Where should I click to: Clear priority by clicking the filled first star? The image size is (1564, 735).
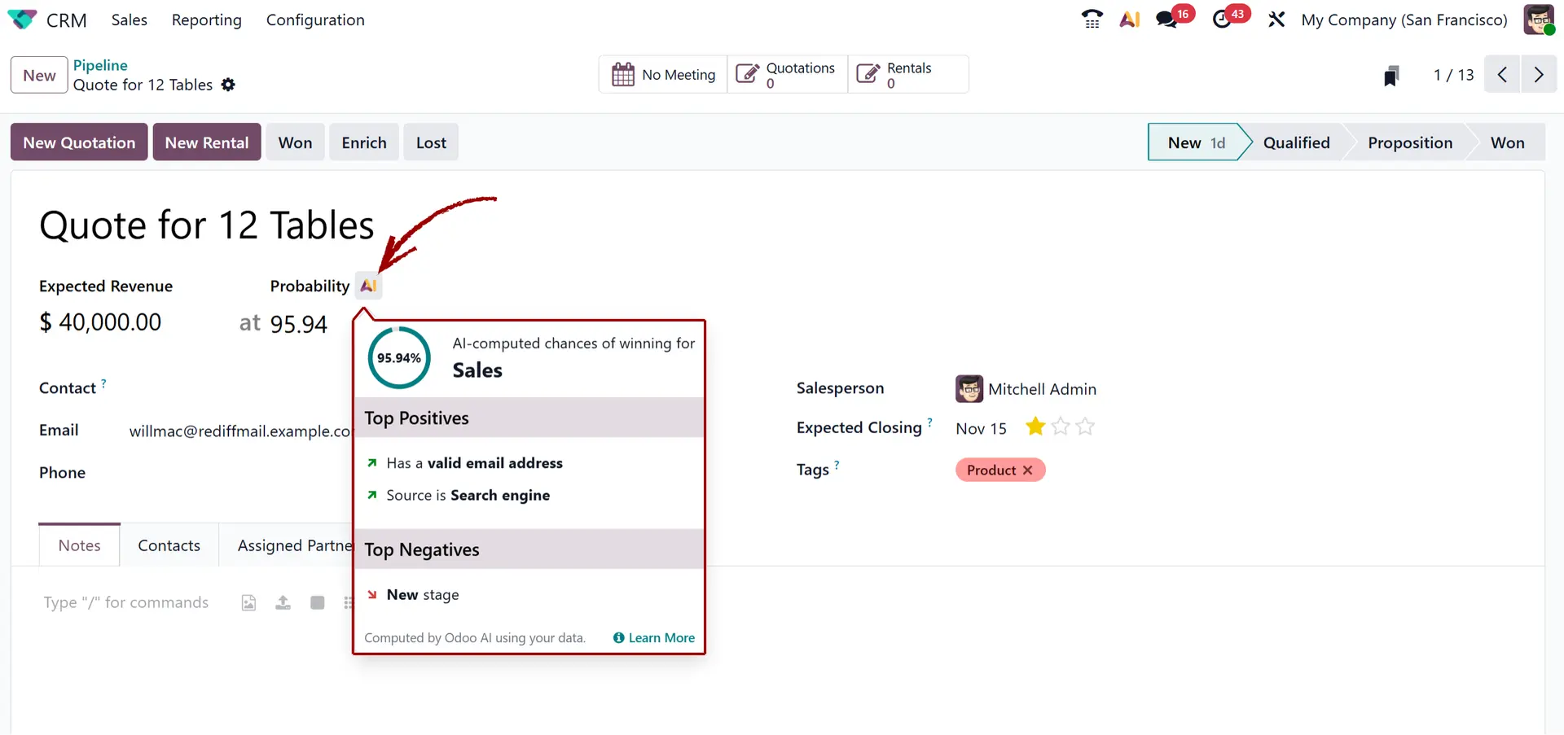[x=1035, y=427]
